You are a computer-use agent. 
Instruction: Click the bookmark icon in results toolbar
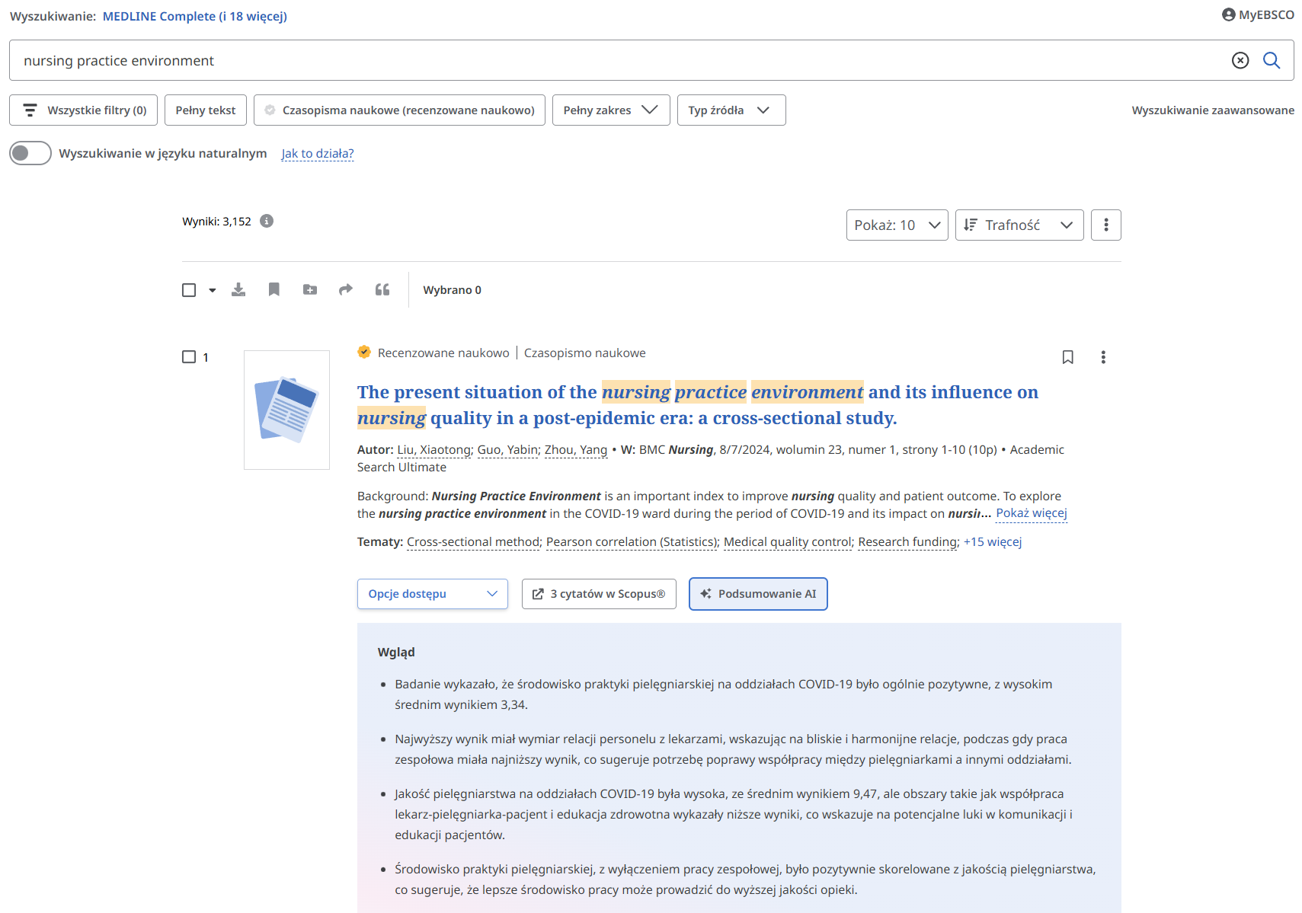[x=274, y=289]
